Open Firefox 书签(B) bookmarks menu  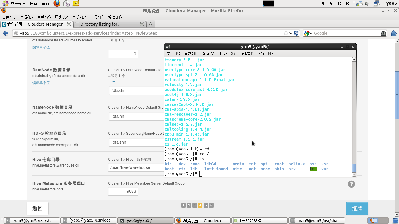(79, 17)
